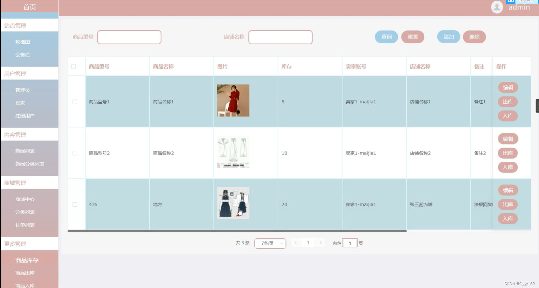Check the checkbox for 商品型号1 row

click(75, 102)
